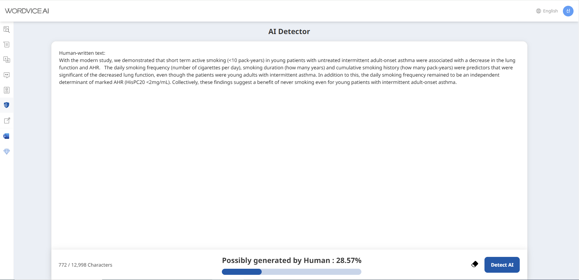The image size is (579, 280).
Task: Click the Possibly generated by Human result text
Action: point(291,260)
